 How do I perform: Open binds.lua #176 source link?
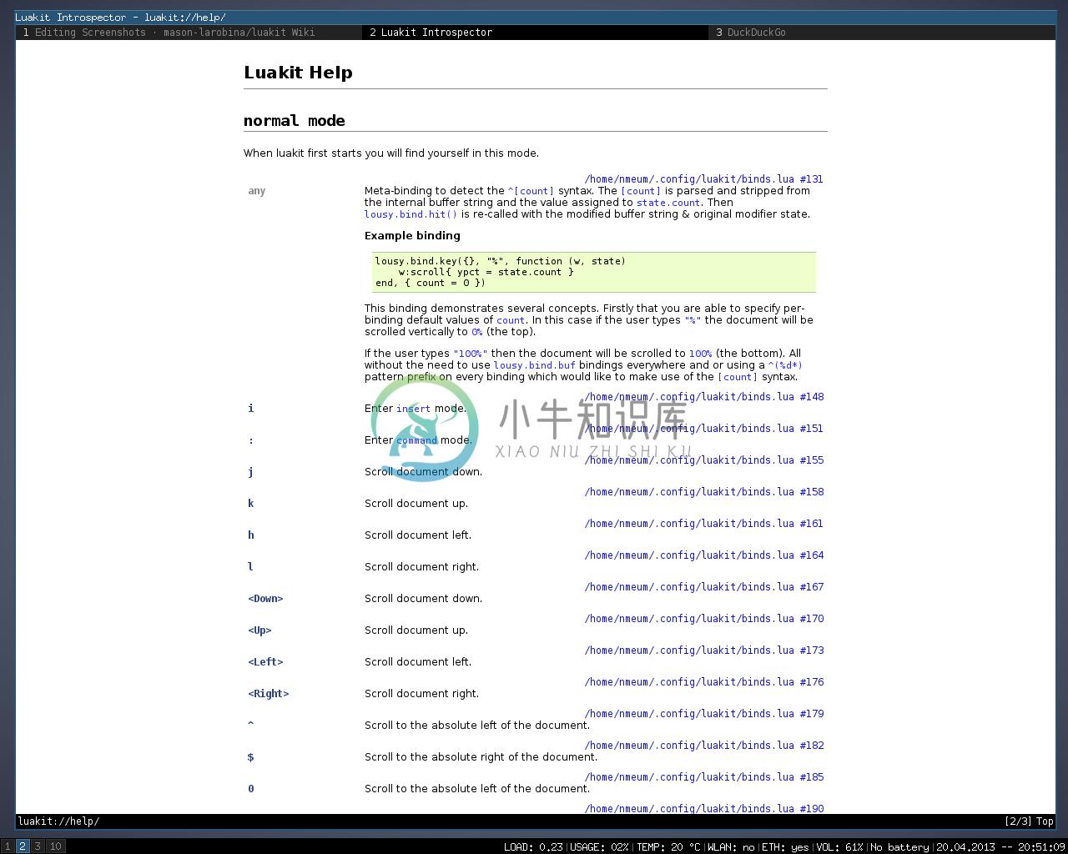click(704, 682)
